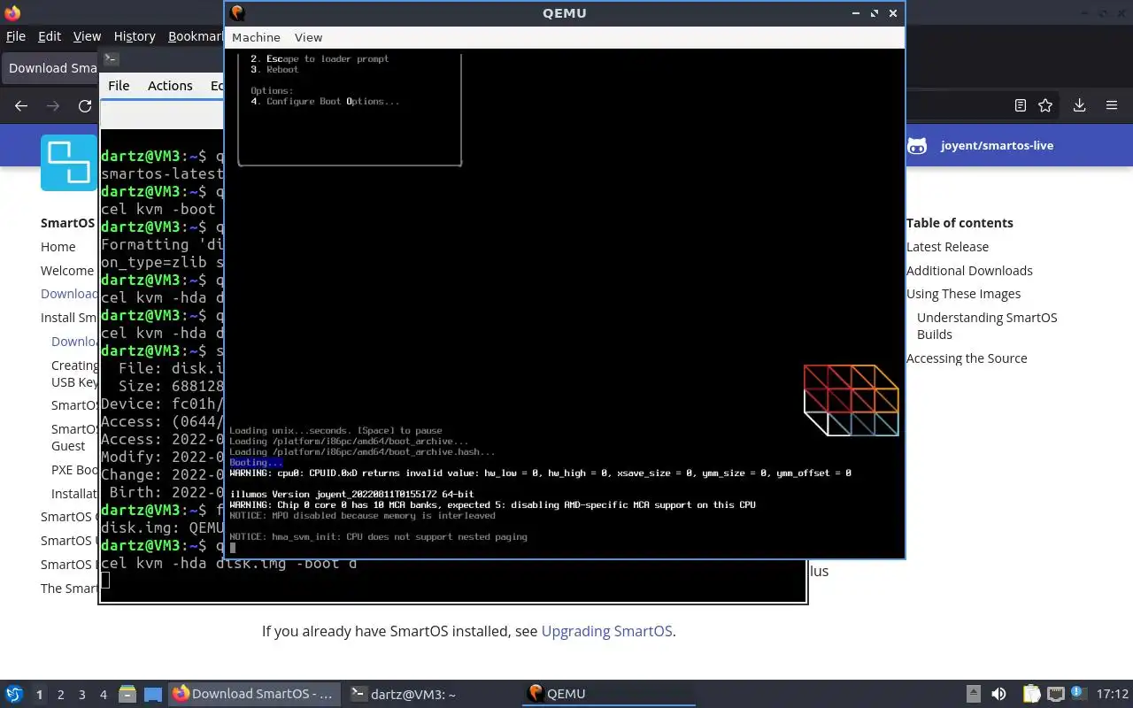
Task: Open the Machine menu in QEMU
Action: click(256, 37)
